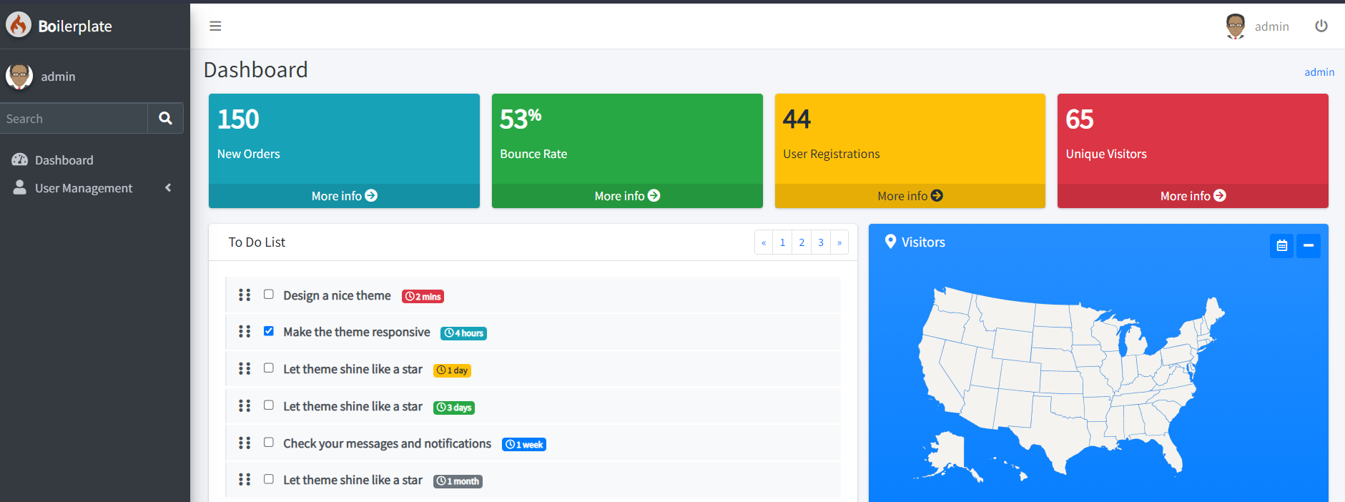
Task: Click the power logout icon
Action: tap(1321, 26)
